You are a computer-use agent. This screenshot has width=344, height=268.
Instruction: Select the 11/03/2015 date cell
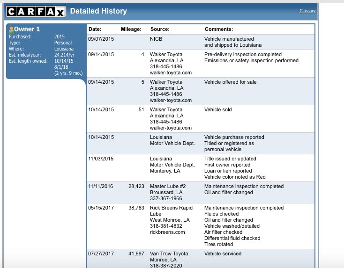pyautogui.click(x=101, y=159)
